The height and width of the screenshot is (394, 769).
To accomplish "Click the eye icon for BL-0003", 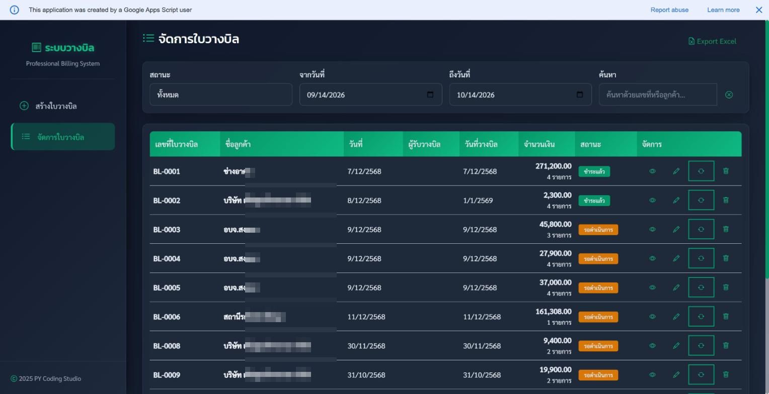I will [652, 229].
